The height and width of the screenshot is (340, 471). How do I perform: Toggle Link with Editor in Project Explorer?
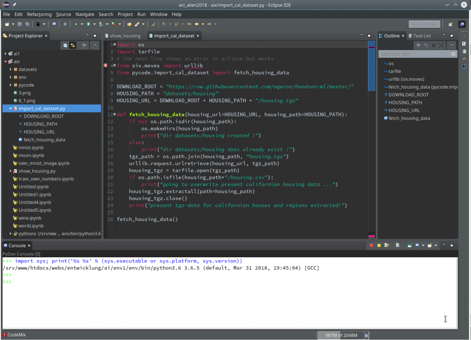73,45
